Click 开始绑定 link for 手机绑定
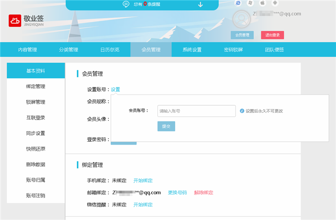The width and height of the screenshot is (336, 220). [x=143, y=181]
